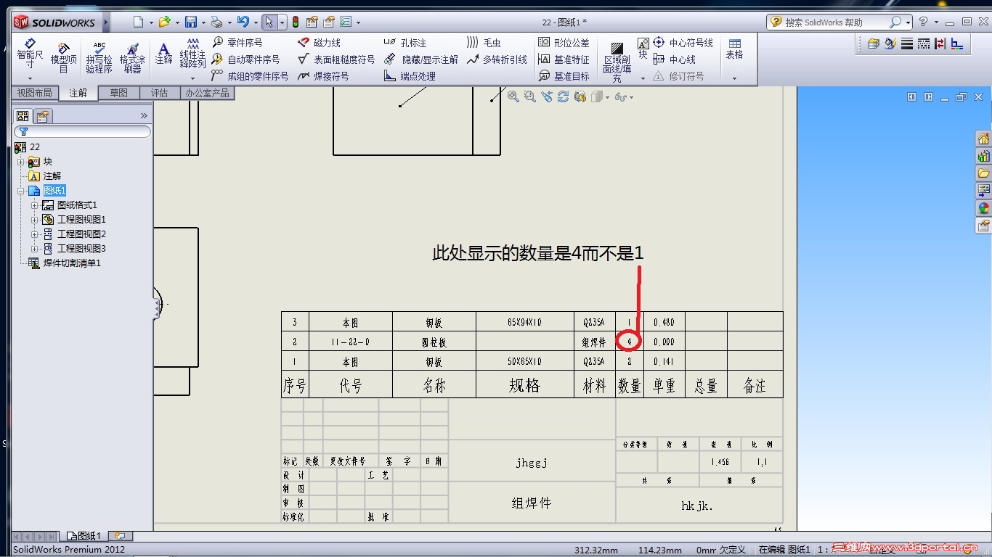The height and width of the screenshot is (557, 992).
Task: Insert a 形位公差 geometric tolerance
Action: (x=564, y=43)
